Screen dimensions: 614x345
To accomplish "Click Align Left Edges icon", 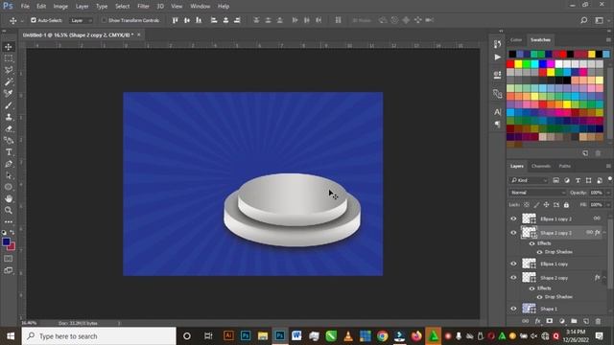I will 214,20.
